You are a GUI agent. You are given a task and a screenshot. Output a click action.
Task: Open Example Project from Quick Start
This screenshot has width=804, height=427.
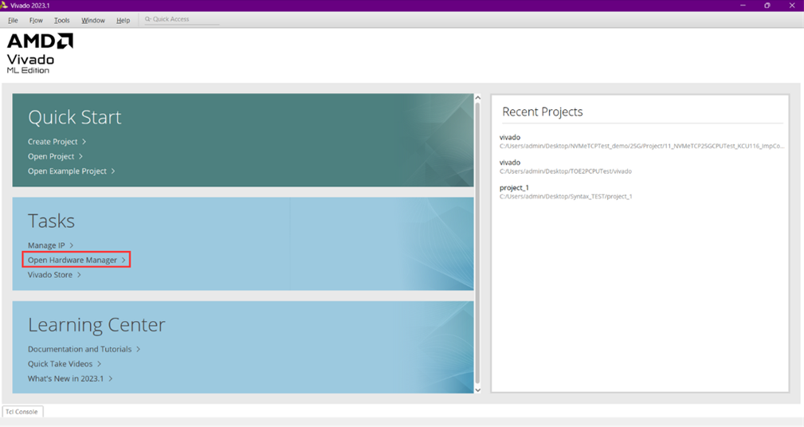[x=67, y=171]
